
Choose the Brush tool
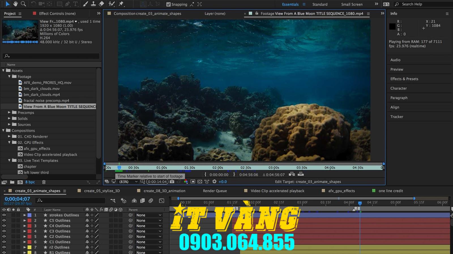tap(85, 4)
